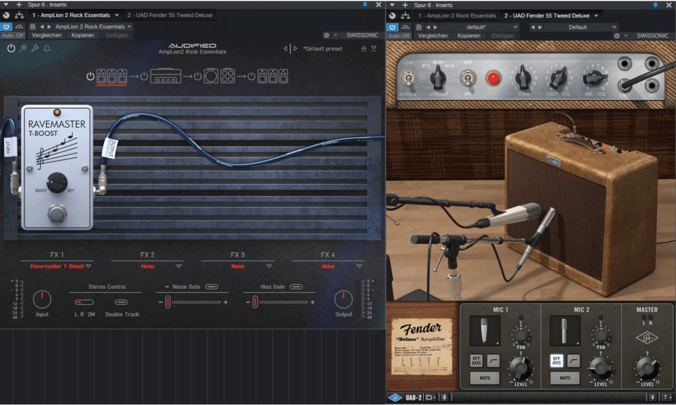Mute Mic 1 in Fender plugin
Screen dimensions: 676x405
coord(485,378)
